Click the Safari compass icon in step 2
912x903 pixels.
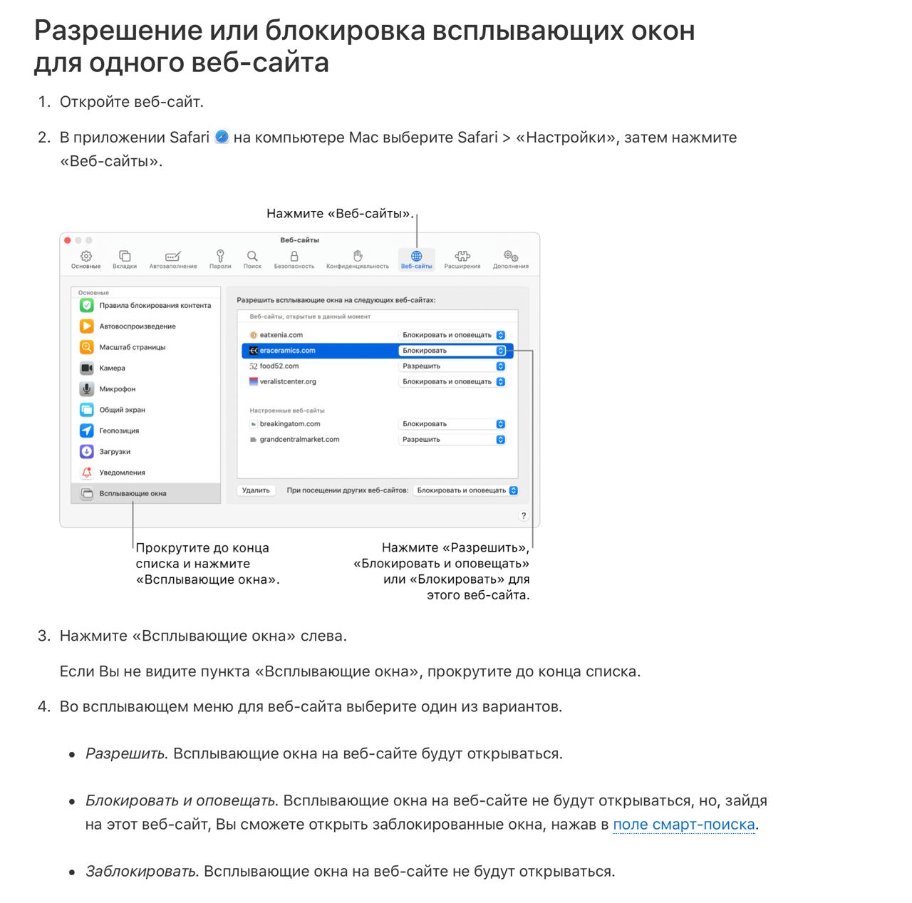222,137
